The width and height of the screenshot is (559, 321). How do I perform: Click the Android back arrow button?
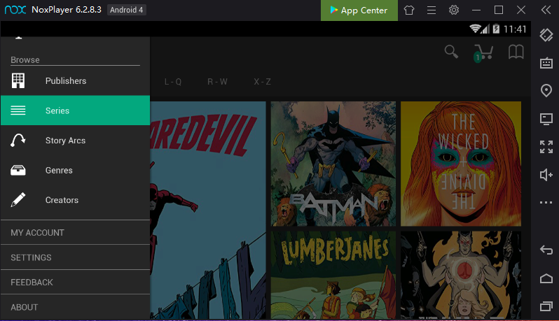[546, 250]
